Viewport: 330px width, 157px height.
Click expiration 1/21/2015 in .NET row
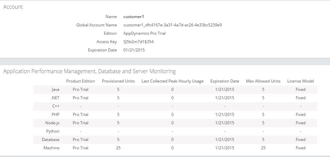225,98
